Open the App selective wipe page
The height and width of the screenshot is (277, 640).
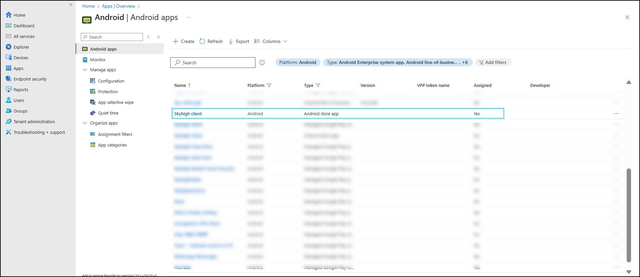point(115,102)
